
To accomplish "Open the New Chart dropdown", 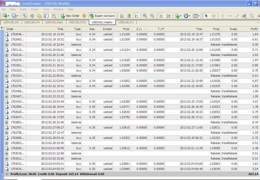I will coord(6,16).
